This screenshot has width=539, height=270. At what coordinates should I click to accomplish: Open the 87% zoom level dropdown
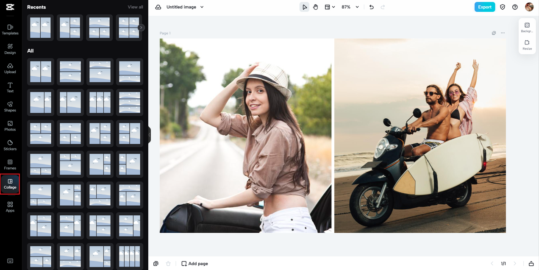[350, 7]
